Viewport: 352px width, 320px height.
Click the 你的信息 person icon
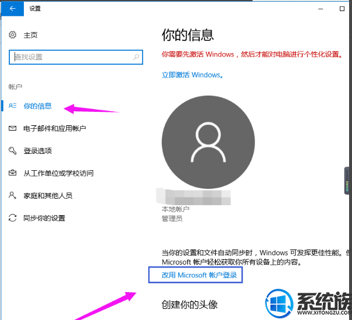click(x=13, y=106)
